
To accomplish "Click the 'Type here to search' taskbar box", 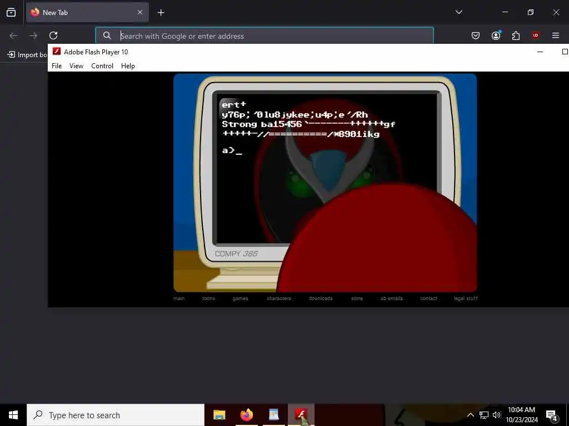I will point(116,415).
